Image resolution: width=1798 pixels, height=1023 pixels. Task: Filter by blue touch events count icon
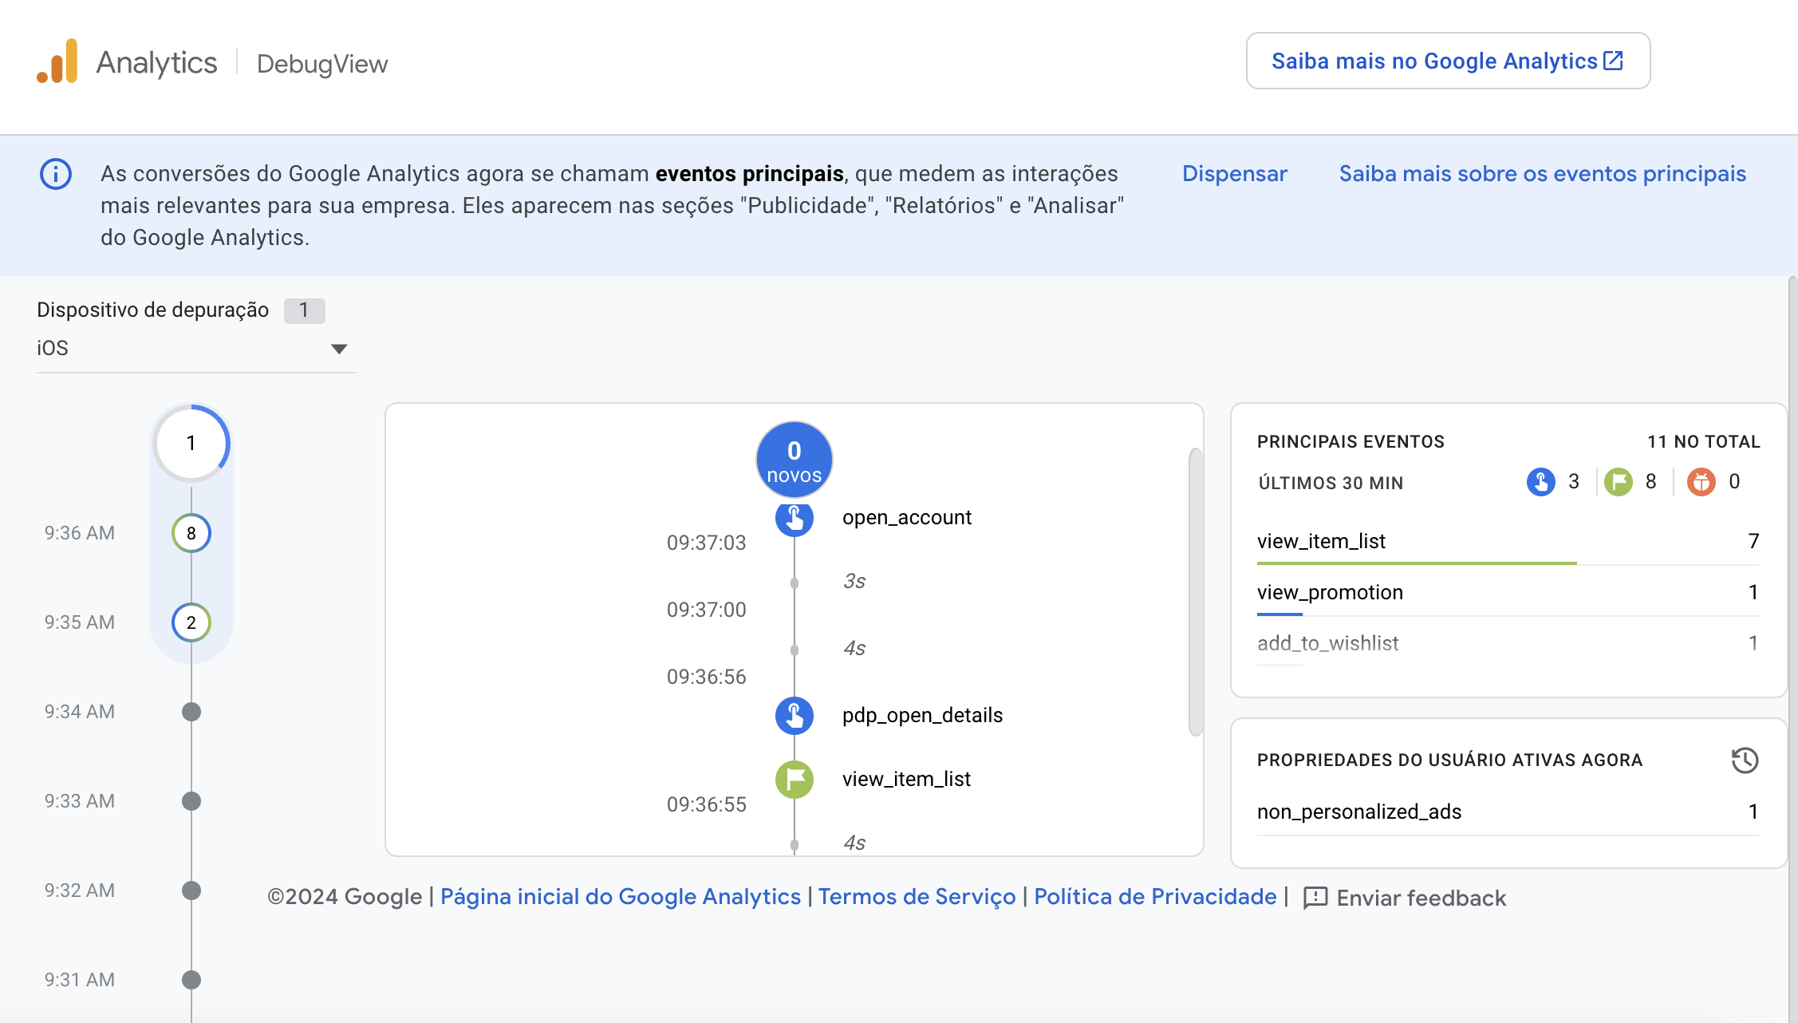pyautogui.click(x=1540, y=482)
